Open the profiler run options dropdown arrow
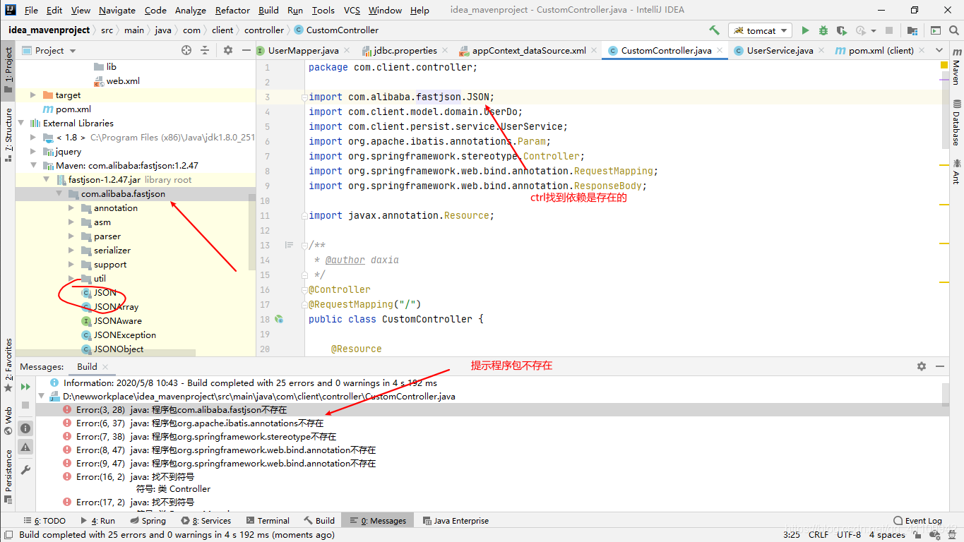The width and height of the screenshot is (964, 542). tap(874, 30)
